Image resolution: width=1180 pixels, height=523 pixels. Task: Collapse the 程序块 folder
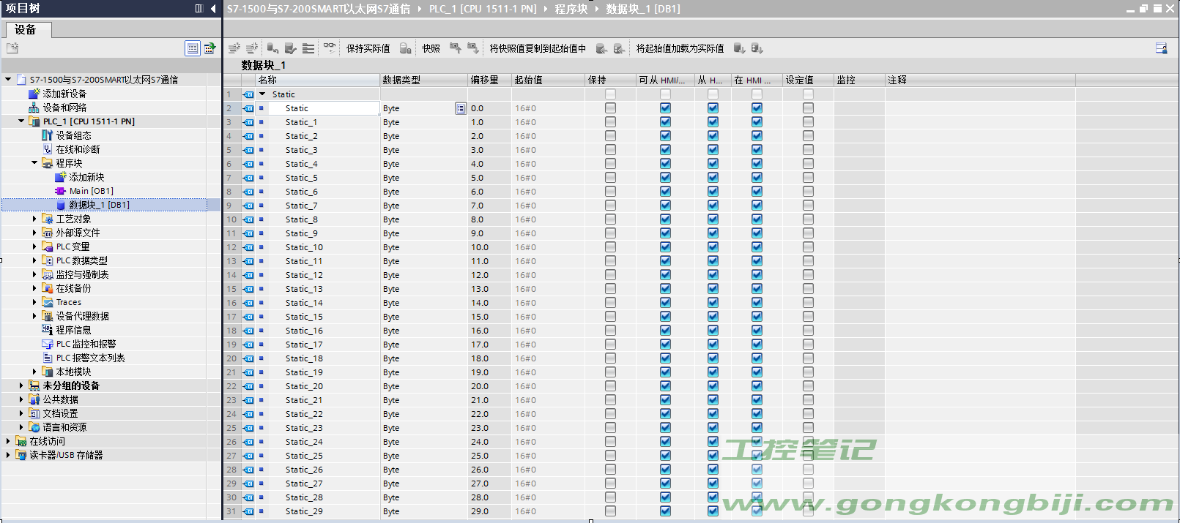pyautogui.click(x=34, y=163)
